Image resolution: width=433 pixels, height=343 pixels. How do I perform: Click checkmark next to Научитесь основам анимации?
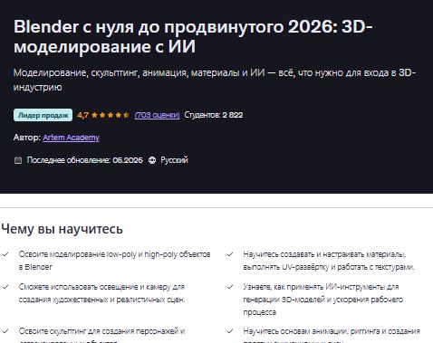pos(230,331)
